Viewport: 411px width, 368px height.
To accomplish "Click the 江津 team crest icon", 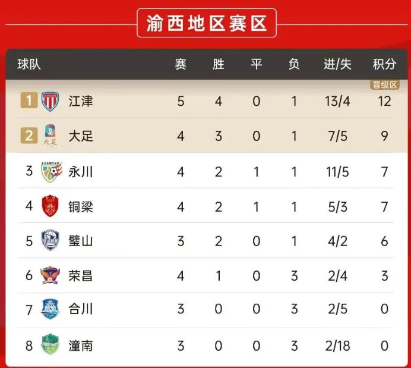I will (x=50, y=101).
